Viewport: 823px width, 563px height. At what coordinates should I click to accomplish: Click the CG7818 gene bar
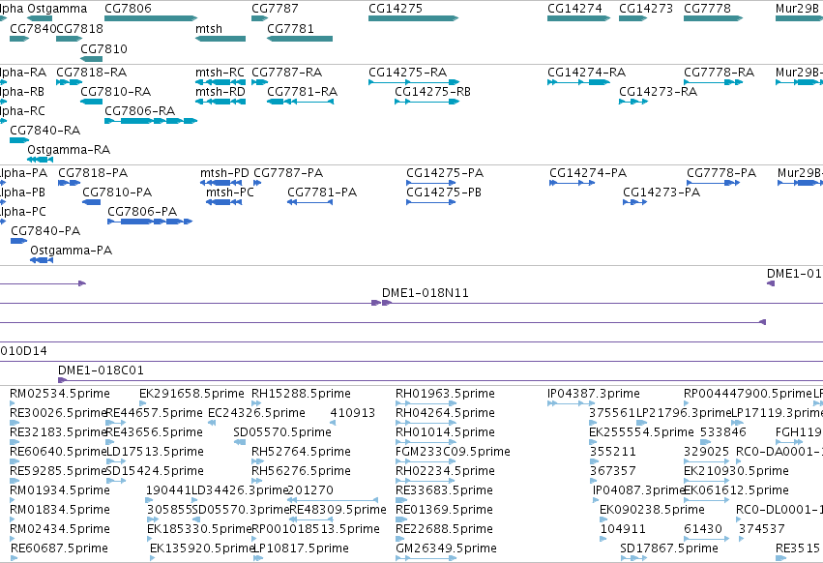point(70,39)
